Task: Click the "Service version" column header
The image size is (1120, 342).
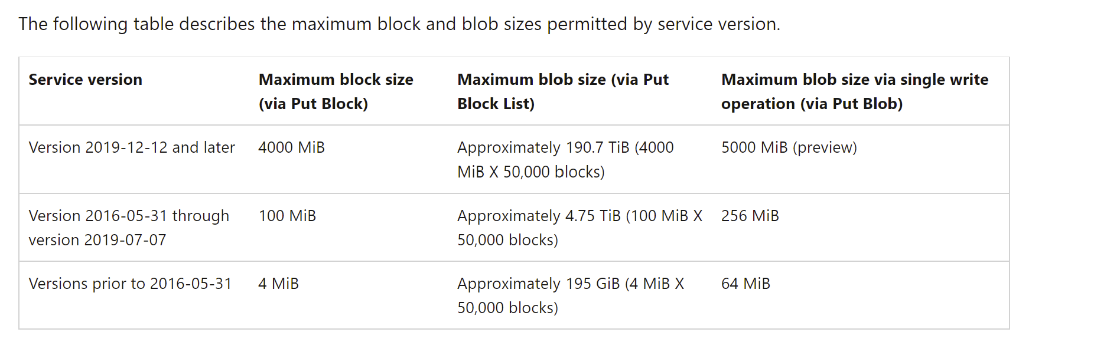Action: coord(86,80)
